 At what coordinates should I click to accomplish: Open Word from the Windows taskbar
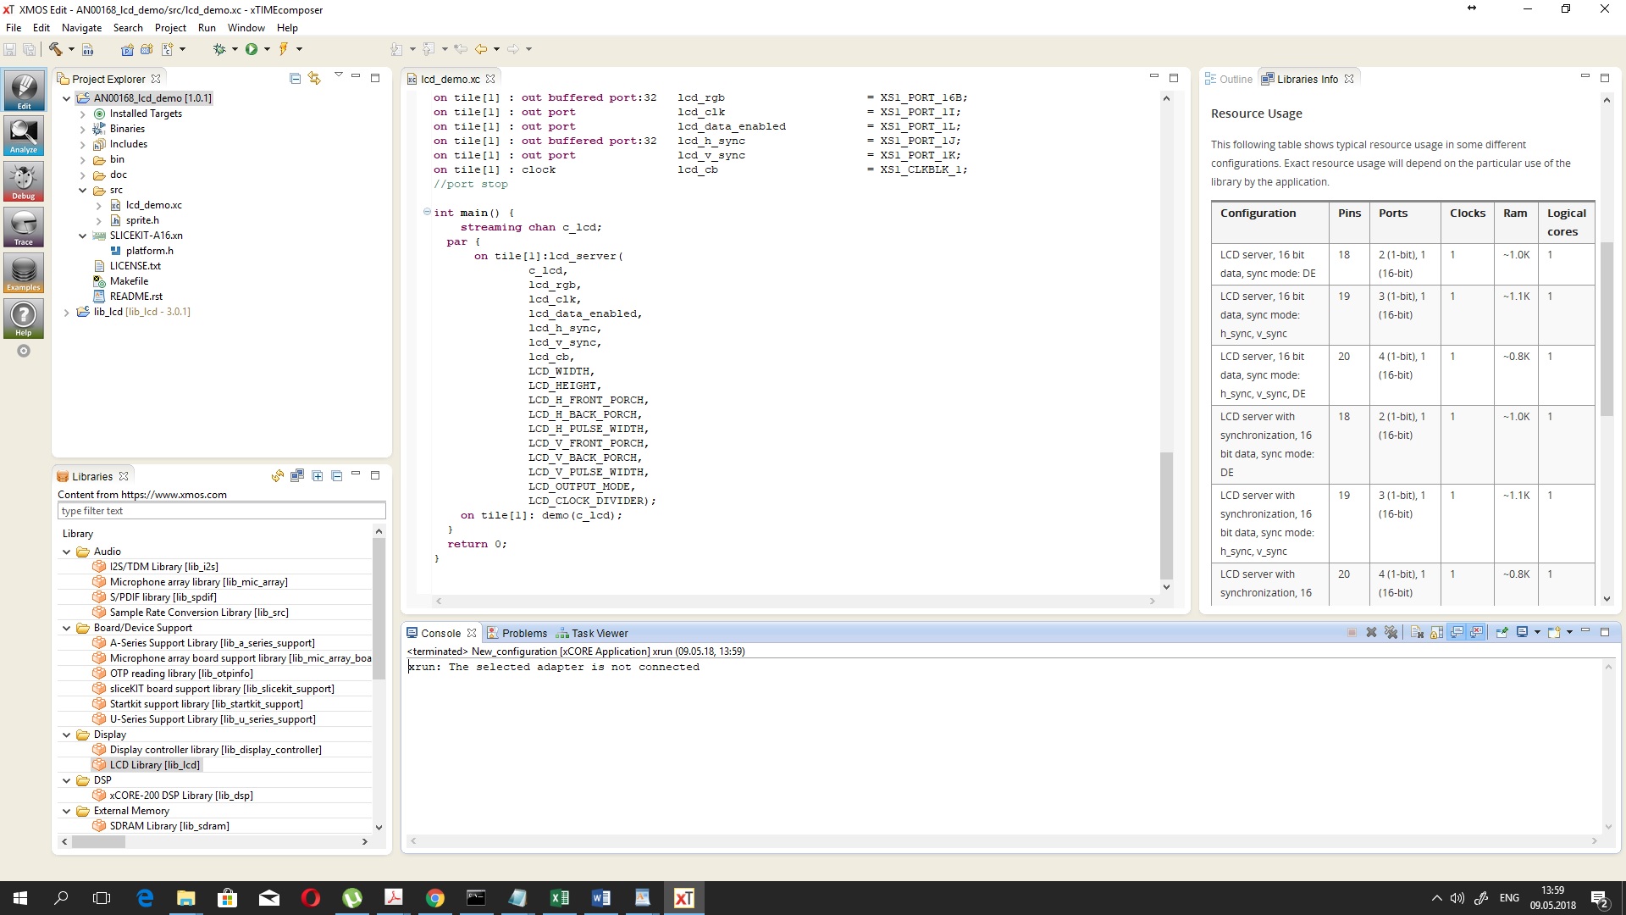point(601,898)
